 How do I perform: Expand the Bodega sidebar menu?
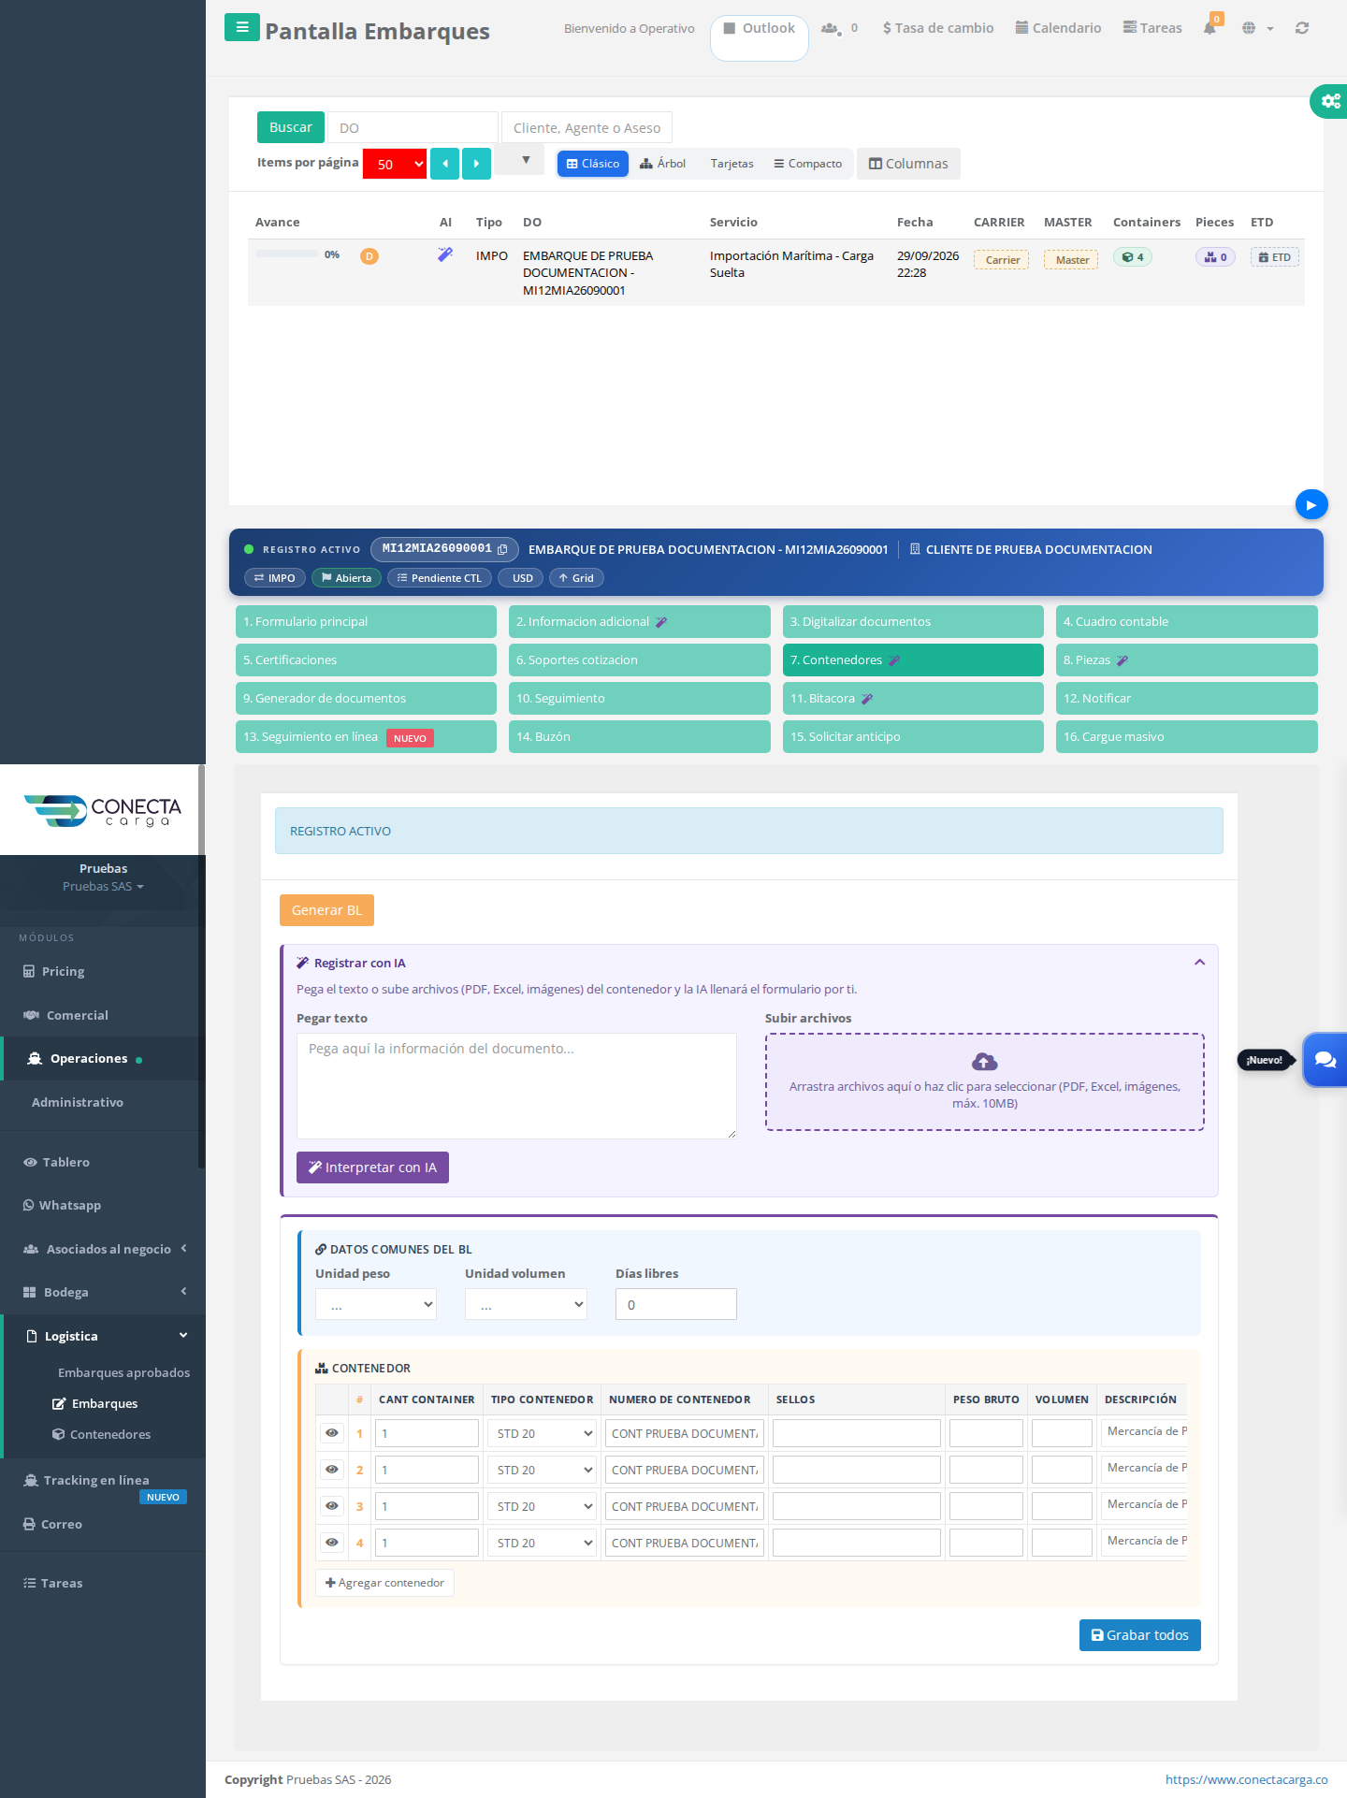(x=103, y=1292)
